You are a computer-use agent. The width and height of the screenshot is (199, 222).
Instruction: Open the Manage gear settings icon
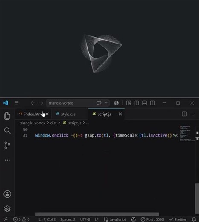[7, 209]
